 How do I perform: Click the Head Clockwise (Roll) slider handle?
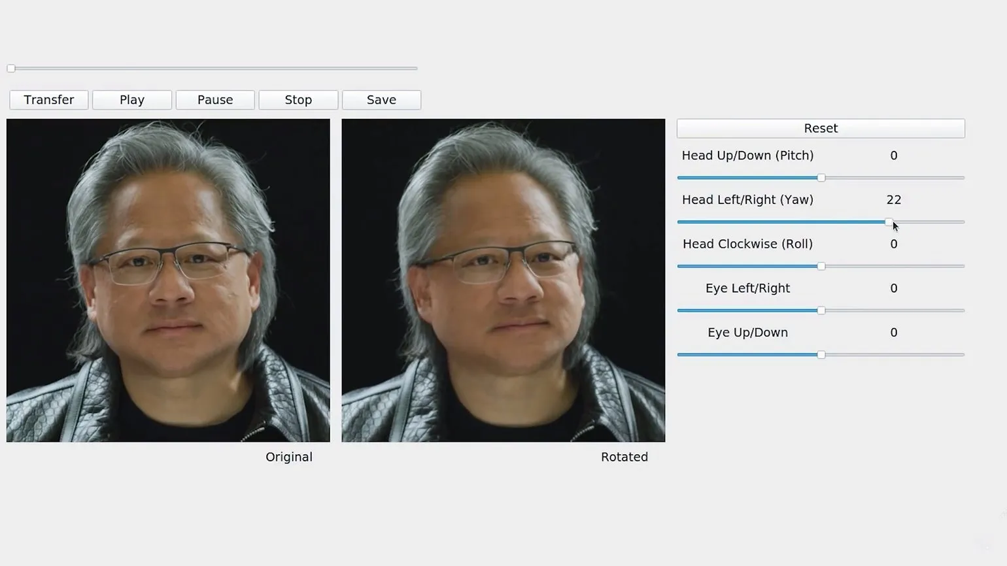click(821, 266)
